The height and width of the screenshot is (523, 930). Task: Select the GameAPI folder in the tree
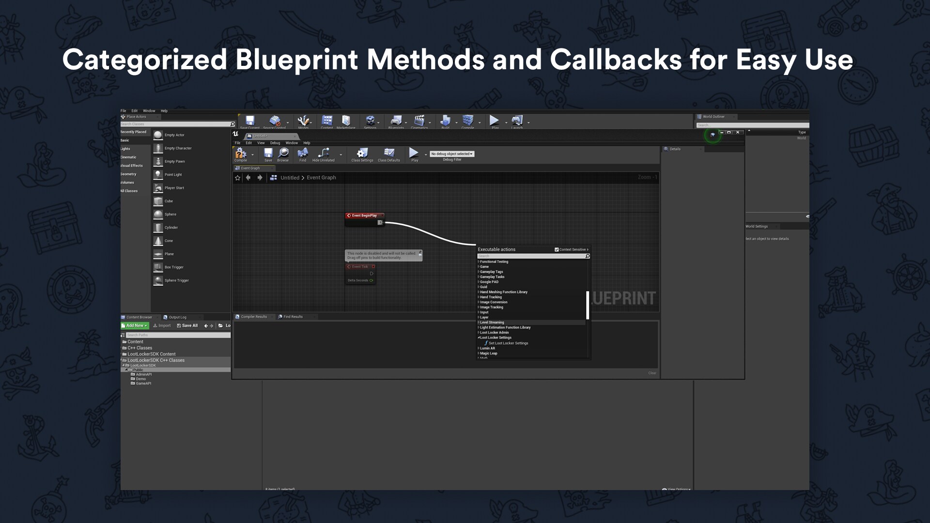pos(143,384)
